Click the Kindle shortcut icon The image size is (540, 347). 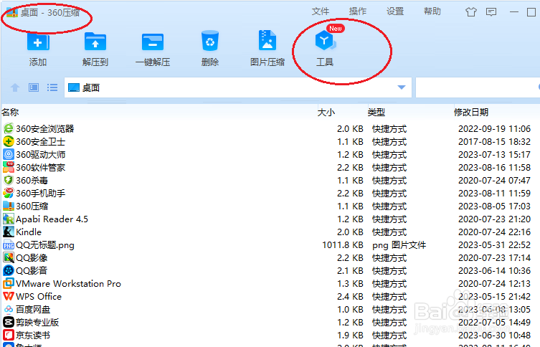9,232
